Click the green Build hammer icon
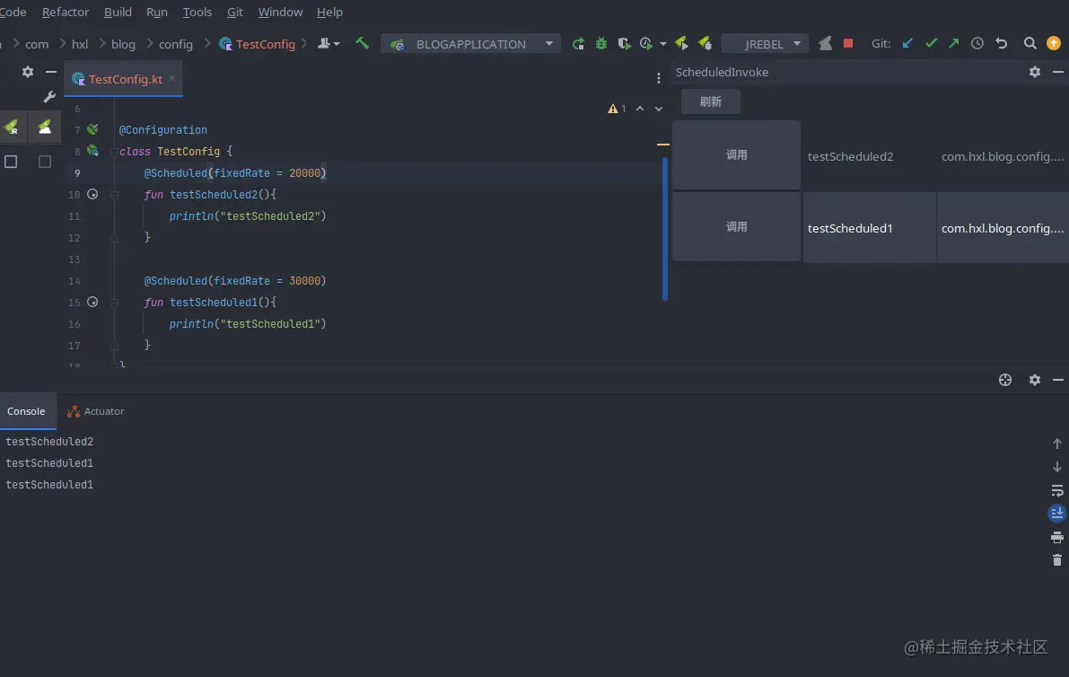1069x677 pixels. pyautogui.click(x=362, y=44)
